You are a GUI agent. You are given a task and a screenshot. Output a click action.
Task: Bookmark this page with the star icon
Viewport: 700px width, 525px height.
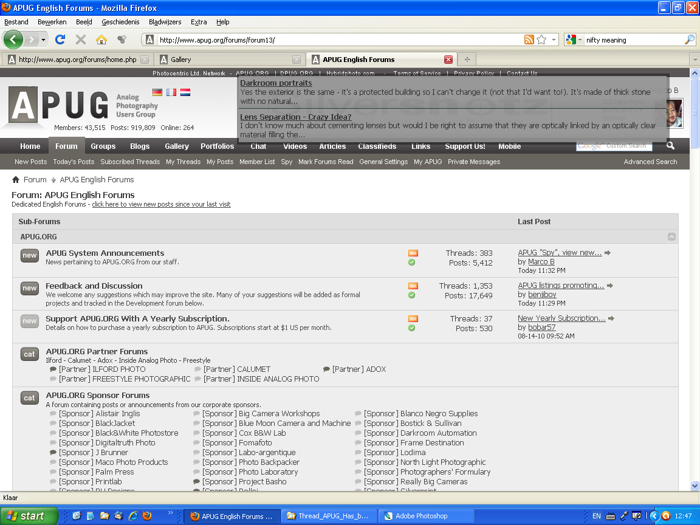(x=541, y=39)
